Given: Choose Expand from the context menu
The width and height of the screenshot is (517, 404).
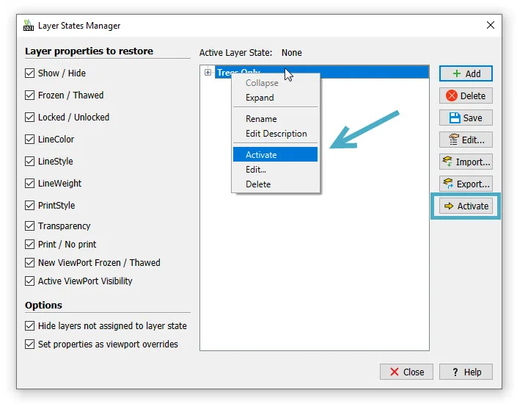Looking at the screenshot, I should (x=260, y=98).
